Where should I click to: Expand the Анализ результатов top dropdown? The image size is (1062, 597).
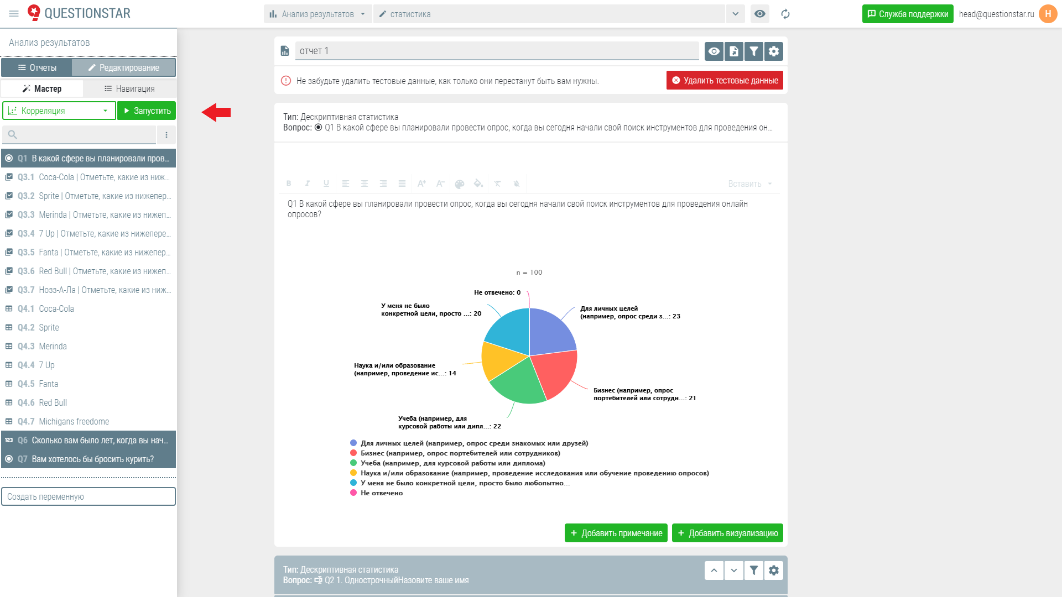coord(362,13)
